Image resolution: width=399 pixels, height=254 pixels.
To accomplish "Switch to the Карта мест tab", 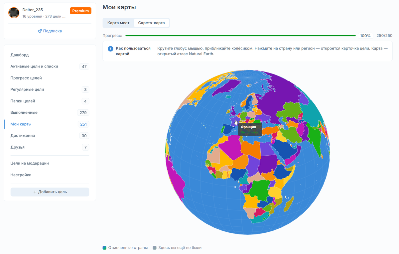I will tap(118, 23).
